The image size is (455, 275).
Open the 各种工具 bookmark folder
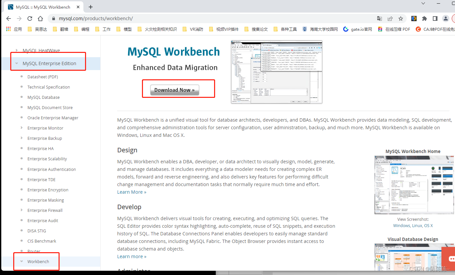[x=285, y=29]
